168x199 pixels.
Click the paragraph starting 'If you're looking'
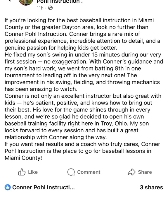coord(82,34)
